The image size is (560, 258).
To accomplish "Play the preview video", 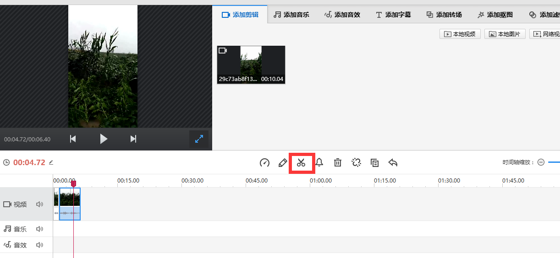I will [104, 139].
